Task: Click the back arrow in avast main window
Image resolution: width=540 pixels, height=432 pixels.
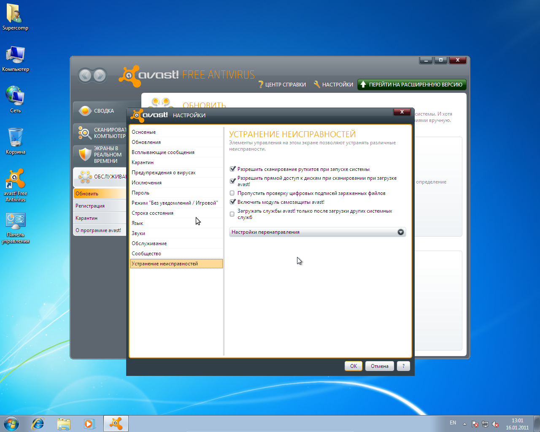Action: 85,76
